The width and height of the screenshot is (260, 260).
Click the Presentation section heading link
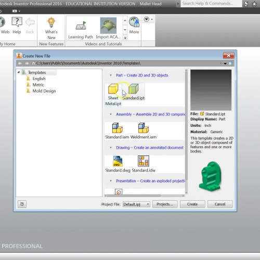tap(150, 181)
